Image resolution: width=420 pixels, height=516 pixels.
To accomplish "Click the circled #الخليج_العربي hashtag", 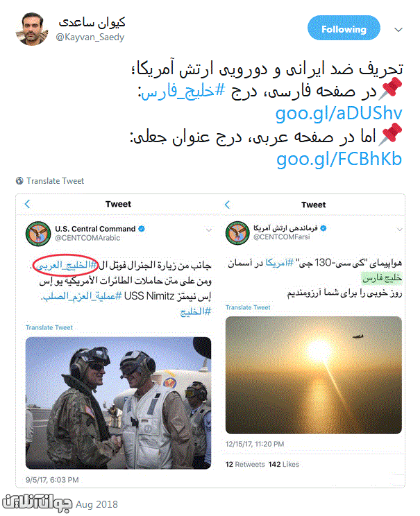I will pos(67,265).
